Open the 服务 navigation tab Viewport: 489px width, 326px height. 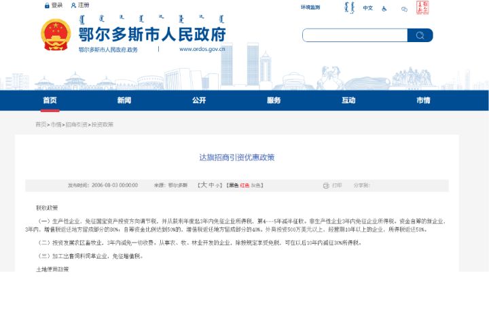(x=273, y=100)
